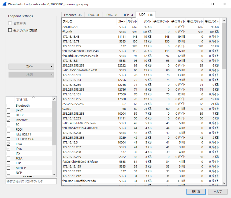Select the fe80::fd13:329d:ea45:c40b row
The image size is (231, 198).
coord(140,56)
